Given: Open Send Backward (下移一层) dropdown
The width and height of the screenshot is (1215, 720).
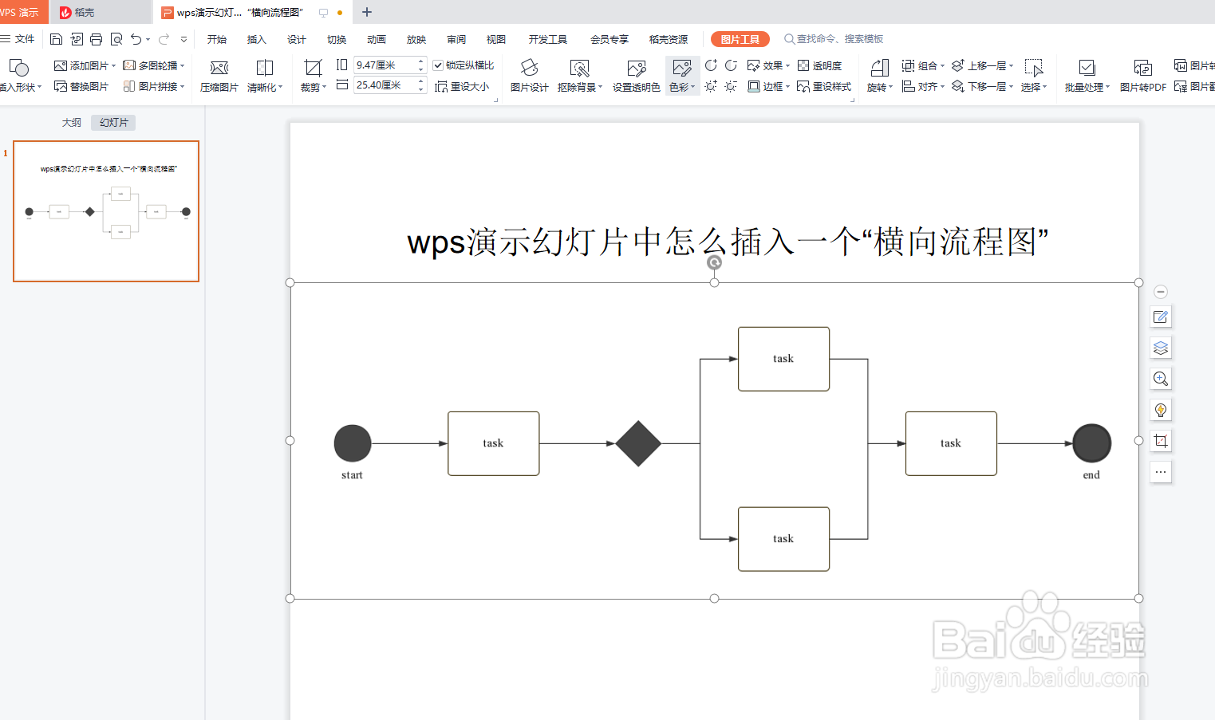Looking at the screenshot, I should point(983,86).
